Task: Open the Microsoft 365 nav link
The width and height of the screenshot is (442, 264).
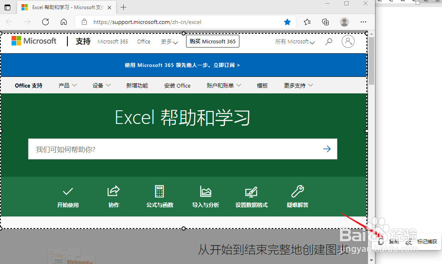Action: (x=113, y=41)
